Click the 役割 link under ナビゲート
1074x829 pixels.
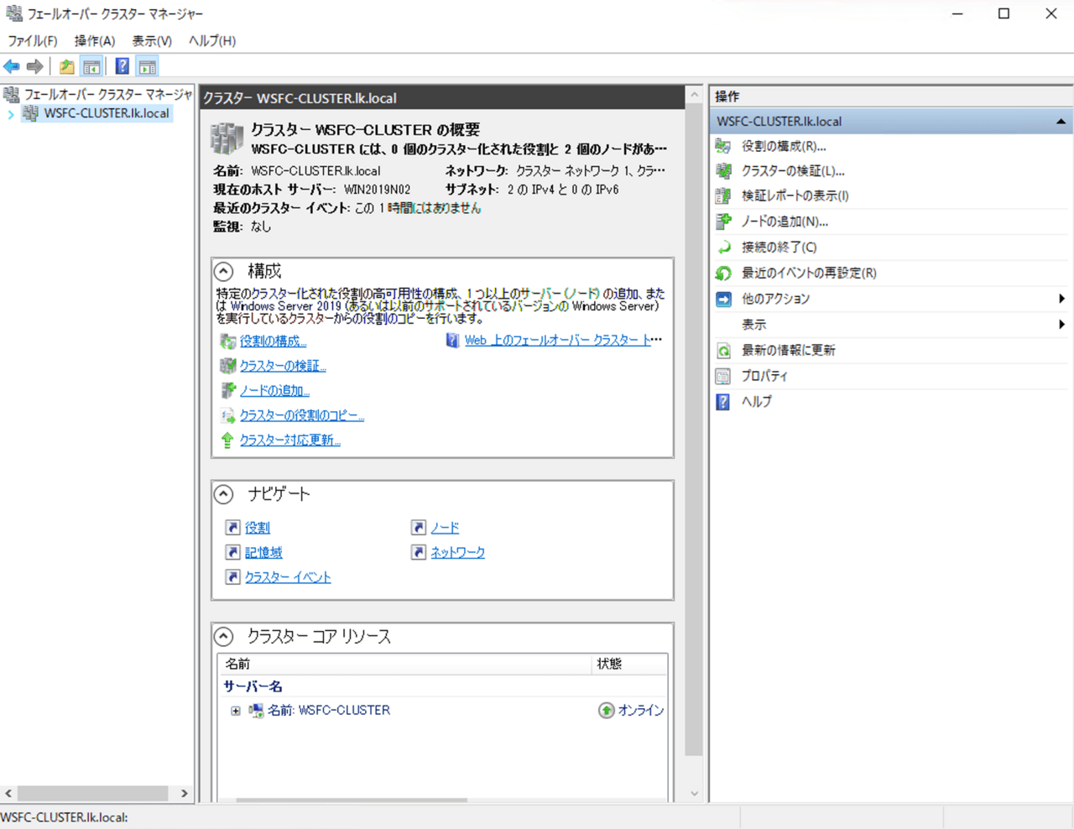258,528
